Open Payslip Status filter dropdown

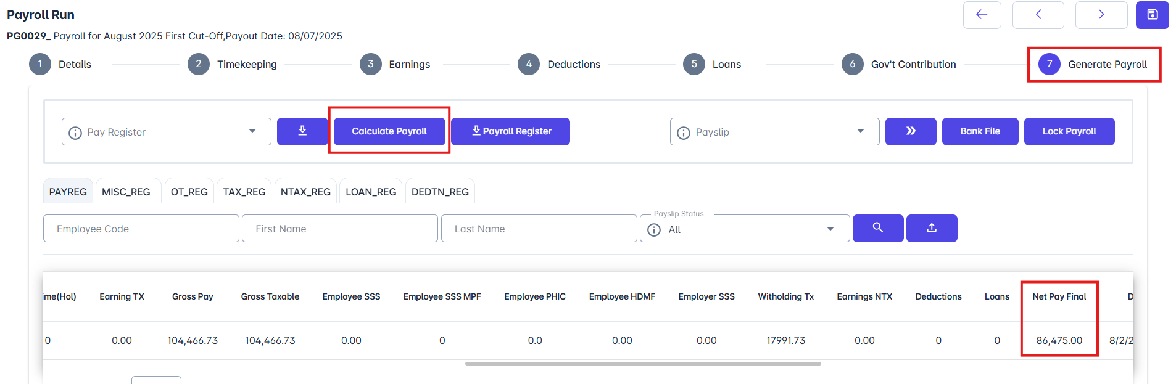(x=745, y=229)
